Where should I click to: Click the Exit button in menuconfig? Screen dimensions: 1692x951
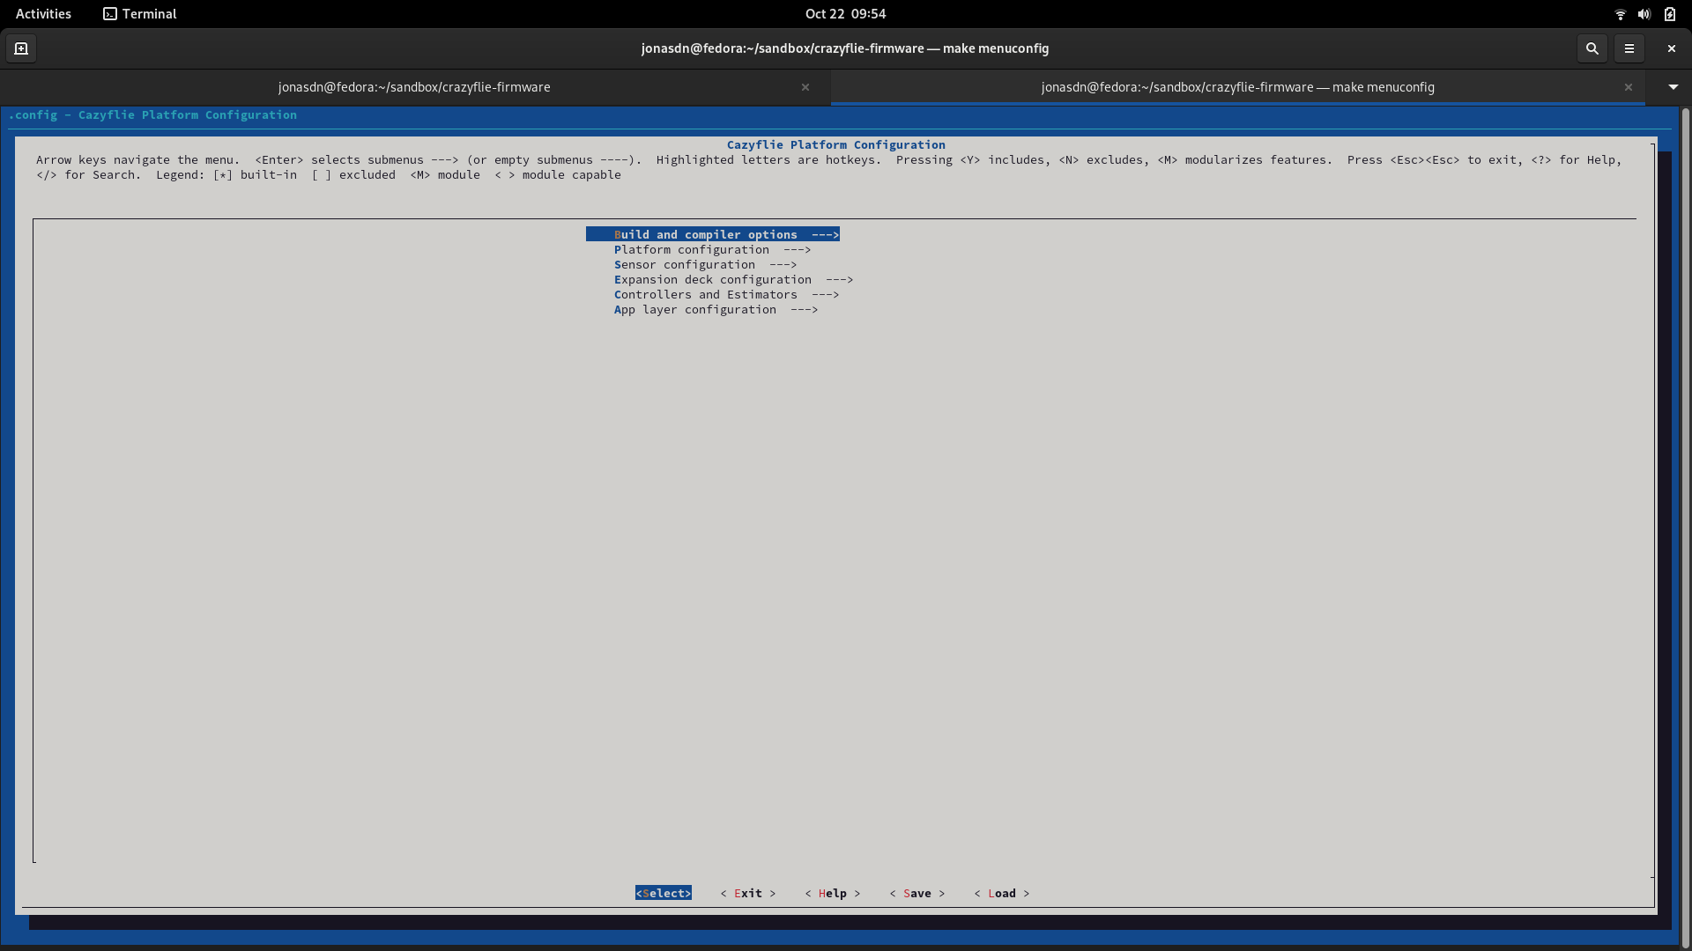click(x=747, y=893)
